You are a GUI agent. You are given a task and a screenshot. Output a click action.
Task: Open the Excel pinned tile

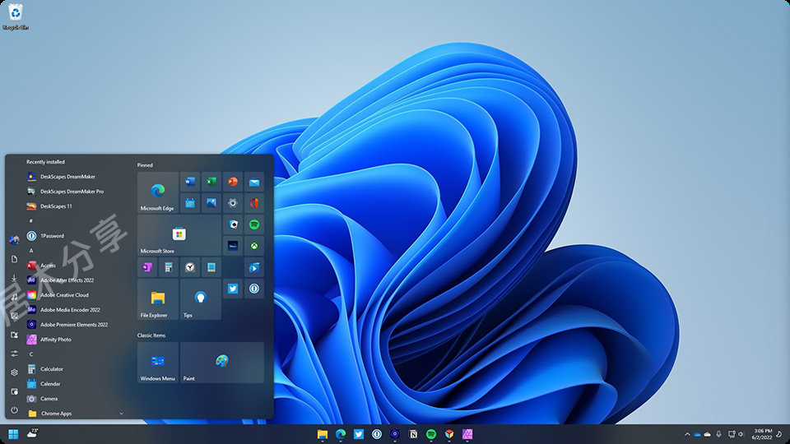[x=211, y=182]
